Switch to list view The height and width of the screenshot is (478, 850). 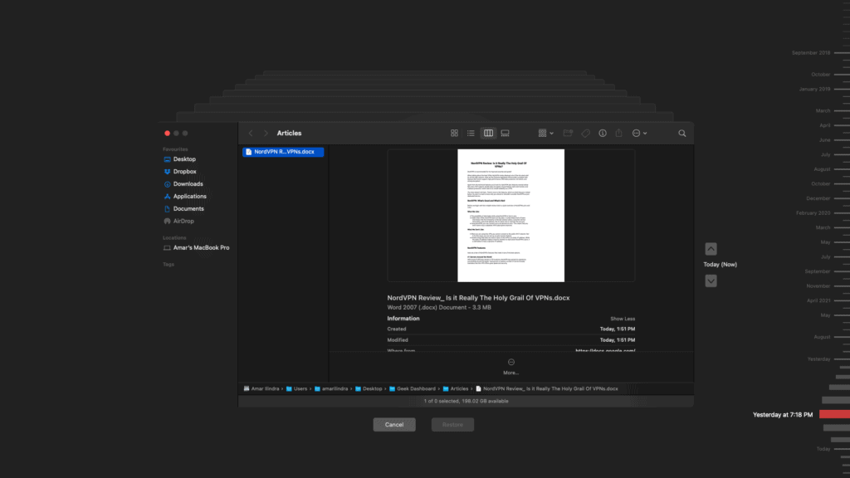pyautogui.click(x=471, y=134)
